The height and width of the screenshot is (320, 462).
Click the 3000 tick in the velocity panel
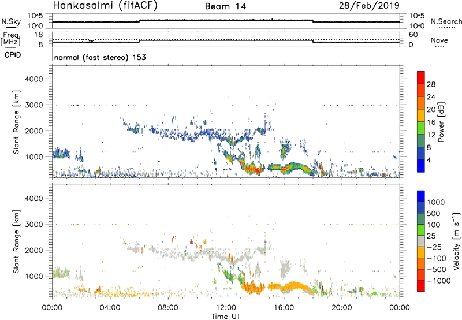tap(33, 225)
